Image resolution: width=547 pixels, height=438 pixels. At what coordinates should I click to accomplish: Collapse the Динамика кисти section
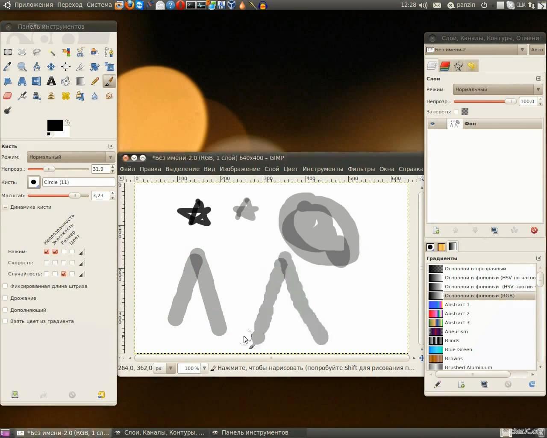coord(5,207)
